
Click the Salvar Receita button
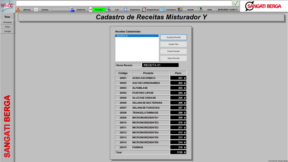(173, 58)
